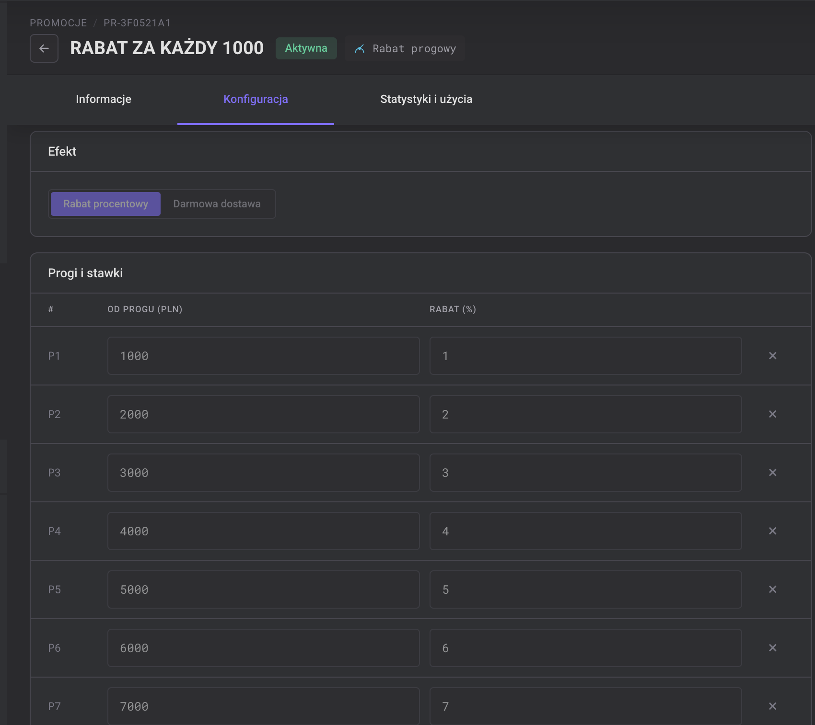Select Rabat procentowy effect
Screen dimensions: 815x725
point(105,204)
